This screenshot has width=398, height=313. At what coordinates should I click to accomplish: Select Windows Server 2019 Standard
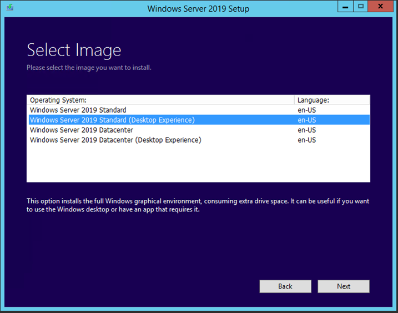pos(199,110)
